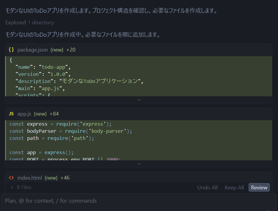The image size is (278, 211).
Task: Click the Review button
Action: point(259,187)
